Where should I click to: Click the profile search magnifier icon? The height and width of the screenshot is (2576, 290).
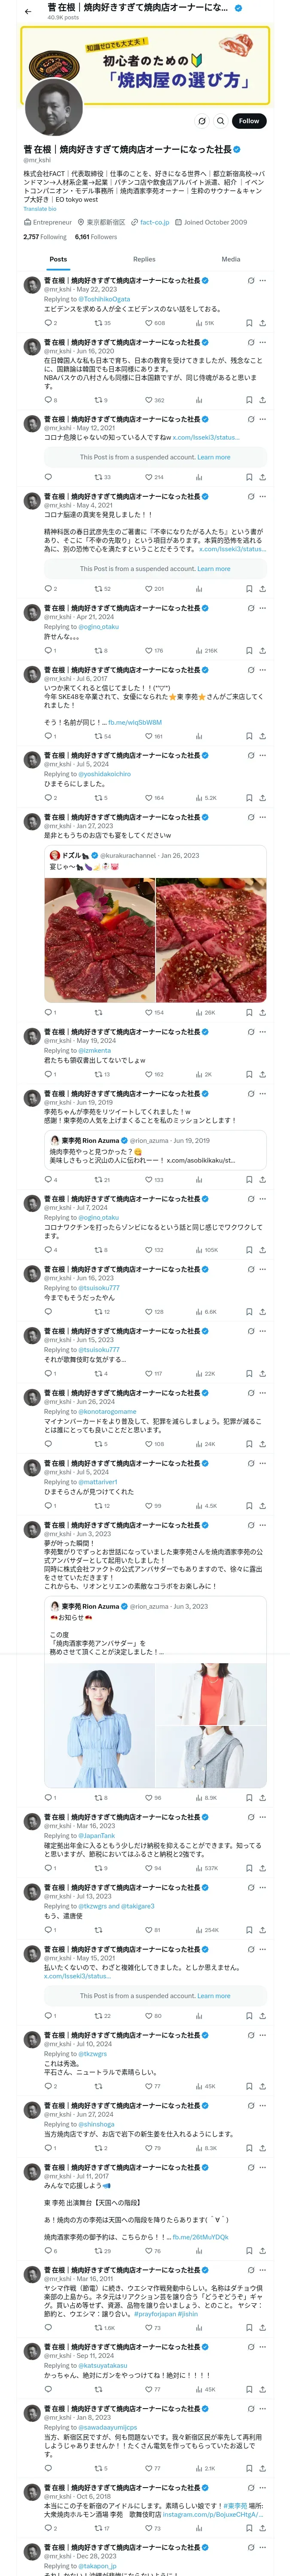point(221,121)
